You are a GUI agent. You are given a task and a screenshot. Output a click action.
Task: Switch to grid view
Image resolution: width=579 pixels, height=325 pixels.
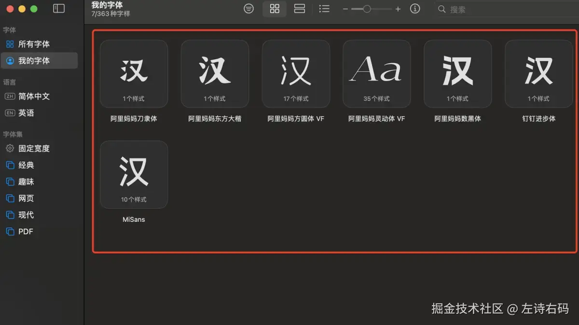[275, 9]
